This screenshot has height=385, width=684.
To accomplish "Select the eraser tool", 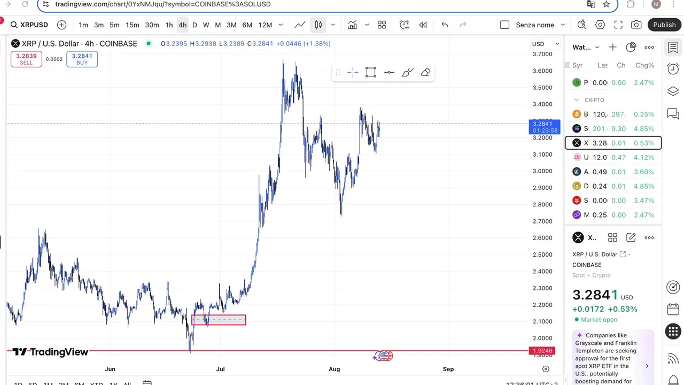I will pos(425,72).
